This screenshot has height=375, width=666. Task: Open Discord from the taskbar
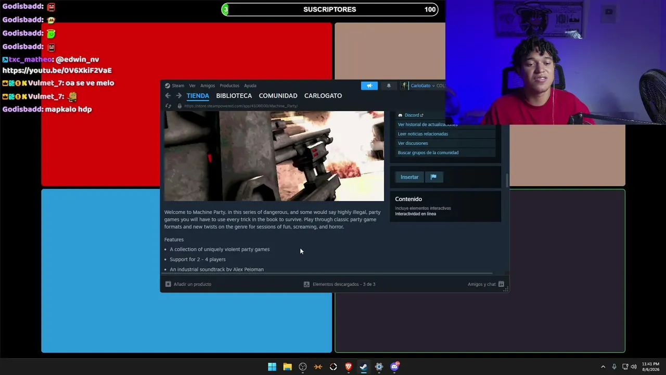[x=394, y=367]
